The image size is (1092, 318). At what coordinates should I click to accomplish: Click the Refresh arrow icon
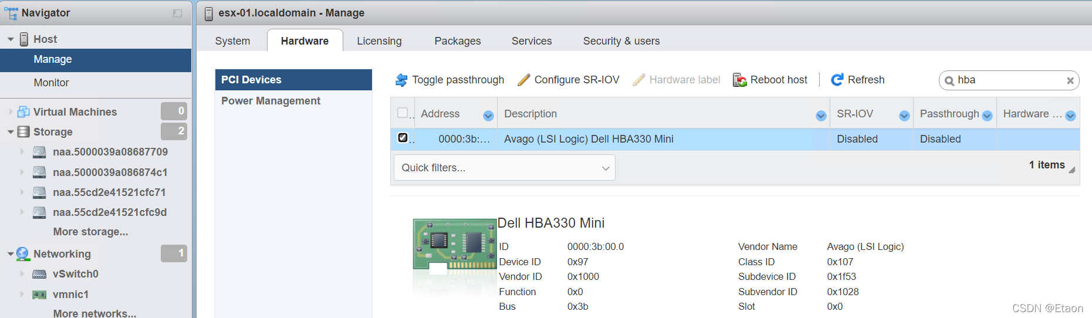837,80
